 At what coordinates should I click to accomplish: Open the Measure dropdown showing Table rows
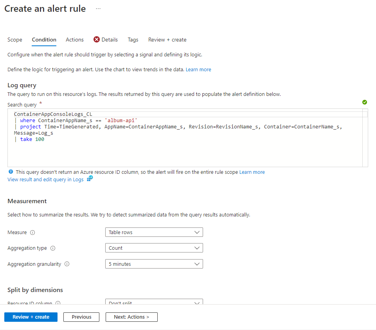(x=154, y=232)
